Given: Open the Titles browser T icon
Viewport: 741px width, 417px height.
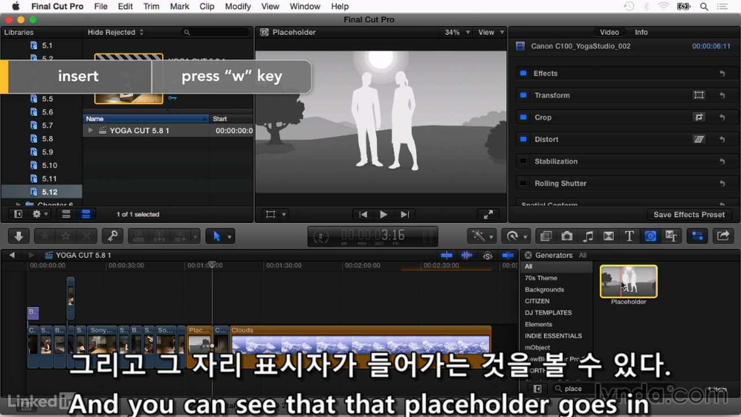Looking at the screenshot, I should pyautogui.click(x=629, y=236).
